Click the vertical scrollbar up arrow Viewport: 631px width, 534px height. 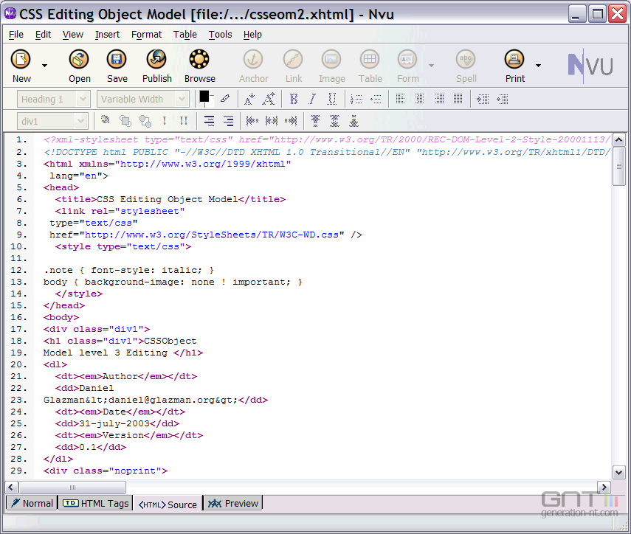(618, 139)
